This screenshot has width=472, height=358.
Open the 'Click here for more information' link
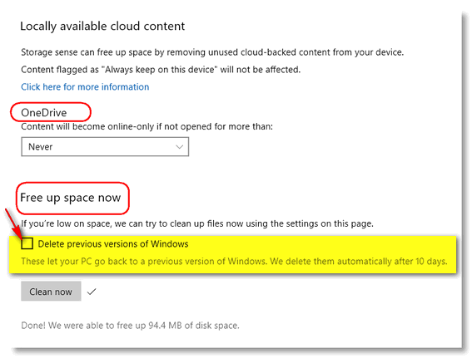85,86
